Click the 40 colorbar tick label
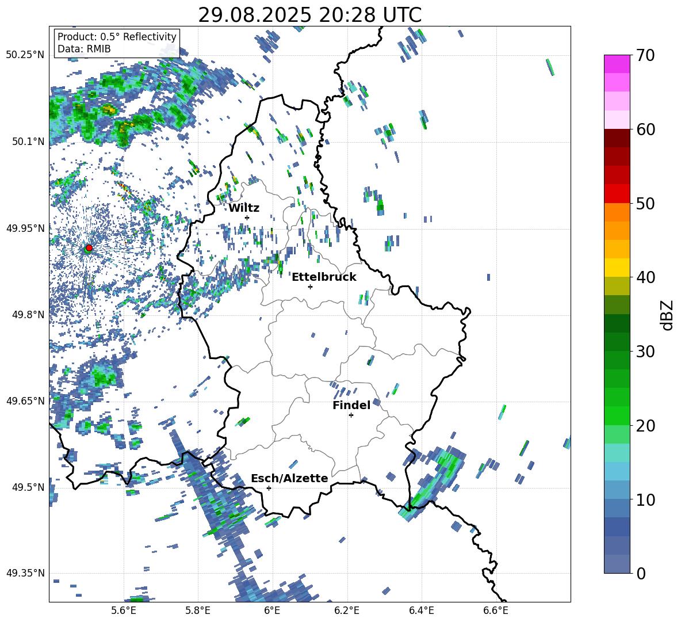 click(645, 277)
